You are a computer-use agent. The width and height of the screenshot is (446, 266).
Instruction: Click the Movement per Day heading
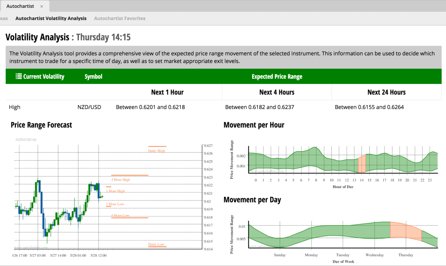(x=252, y=200)
